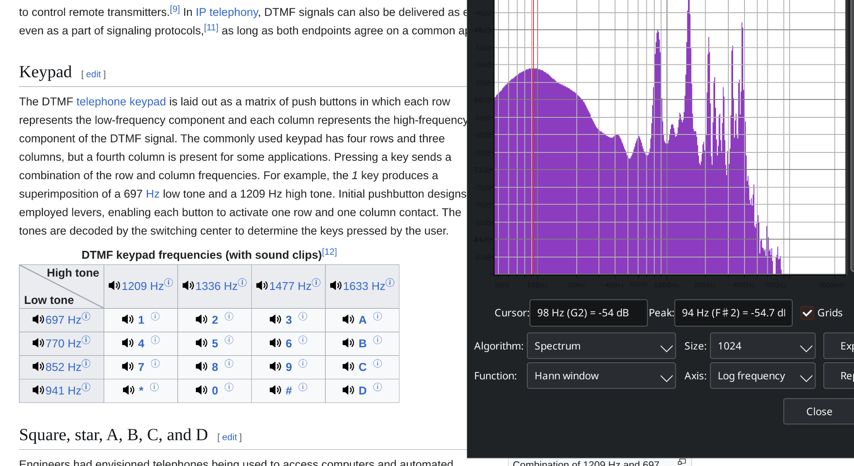This screenshot has height=466, width=854.
Task: Open info icon next to 1633 Hz
Action: click(x=390, y=282)
